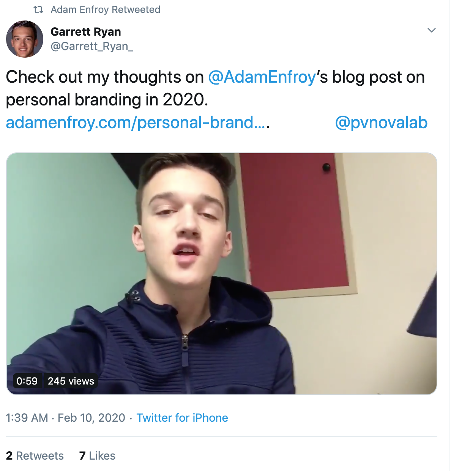Viewport: 451px width, 471px height.
Task: View the 7 Likes list
Action: coord(97,455)
